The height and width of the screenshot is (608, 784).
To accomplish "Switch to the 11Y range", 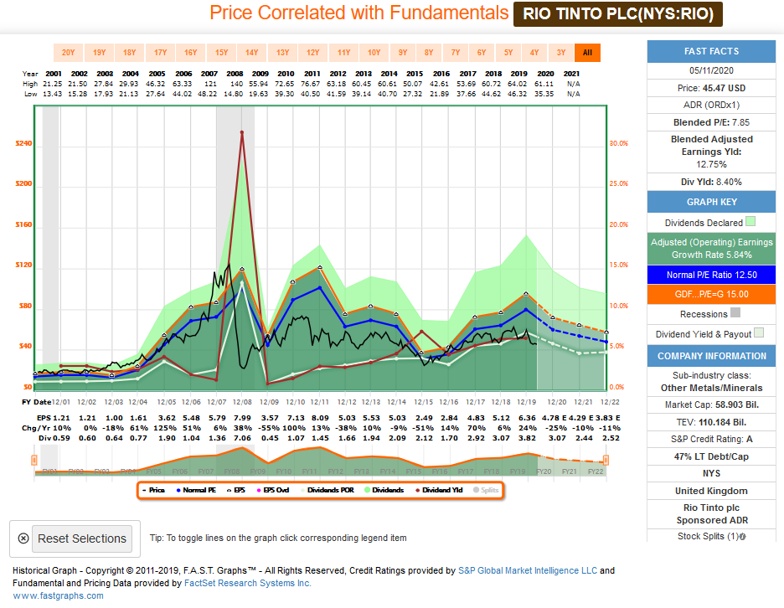I will 343,53.
